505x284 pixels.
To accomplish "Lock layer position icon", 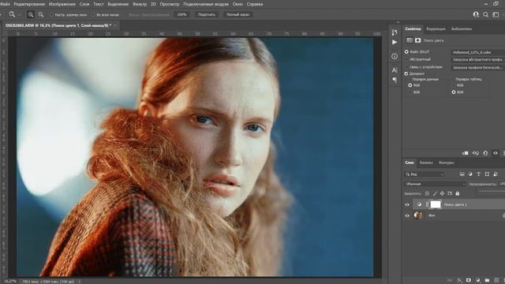I will pos(442,193).
